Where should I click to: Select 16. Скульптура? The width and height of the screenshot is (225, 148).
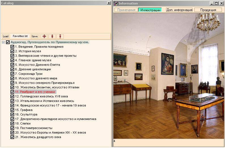click(x=26, y=115)
